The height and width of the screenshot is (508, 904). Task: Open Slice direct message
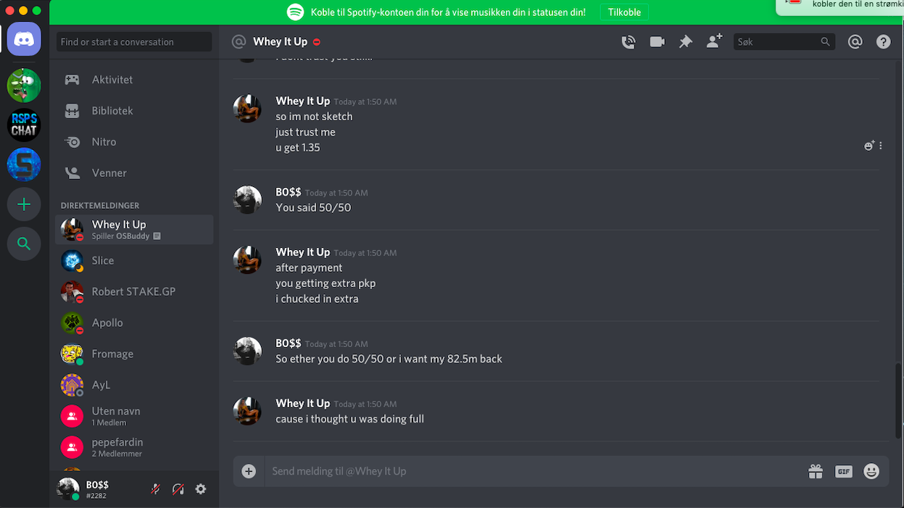tap(134, 260)
